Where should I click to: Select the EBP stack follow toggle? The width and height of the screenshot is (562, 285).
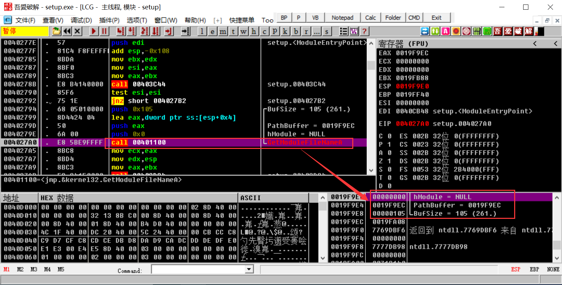534,269
